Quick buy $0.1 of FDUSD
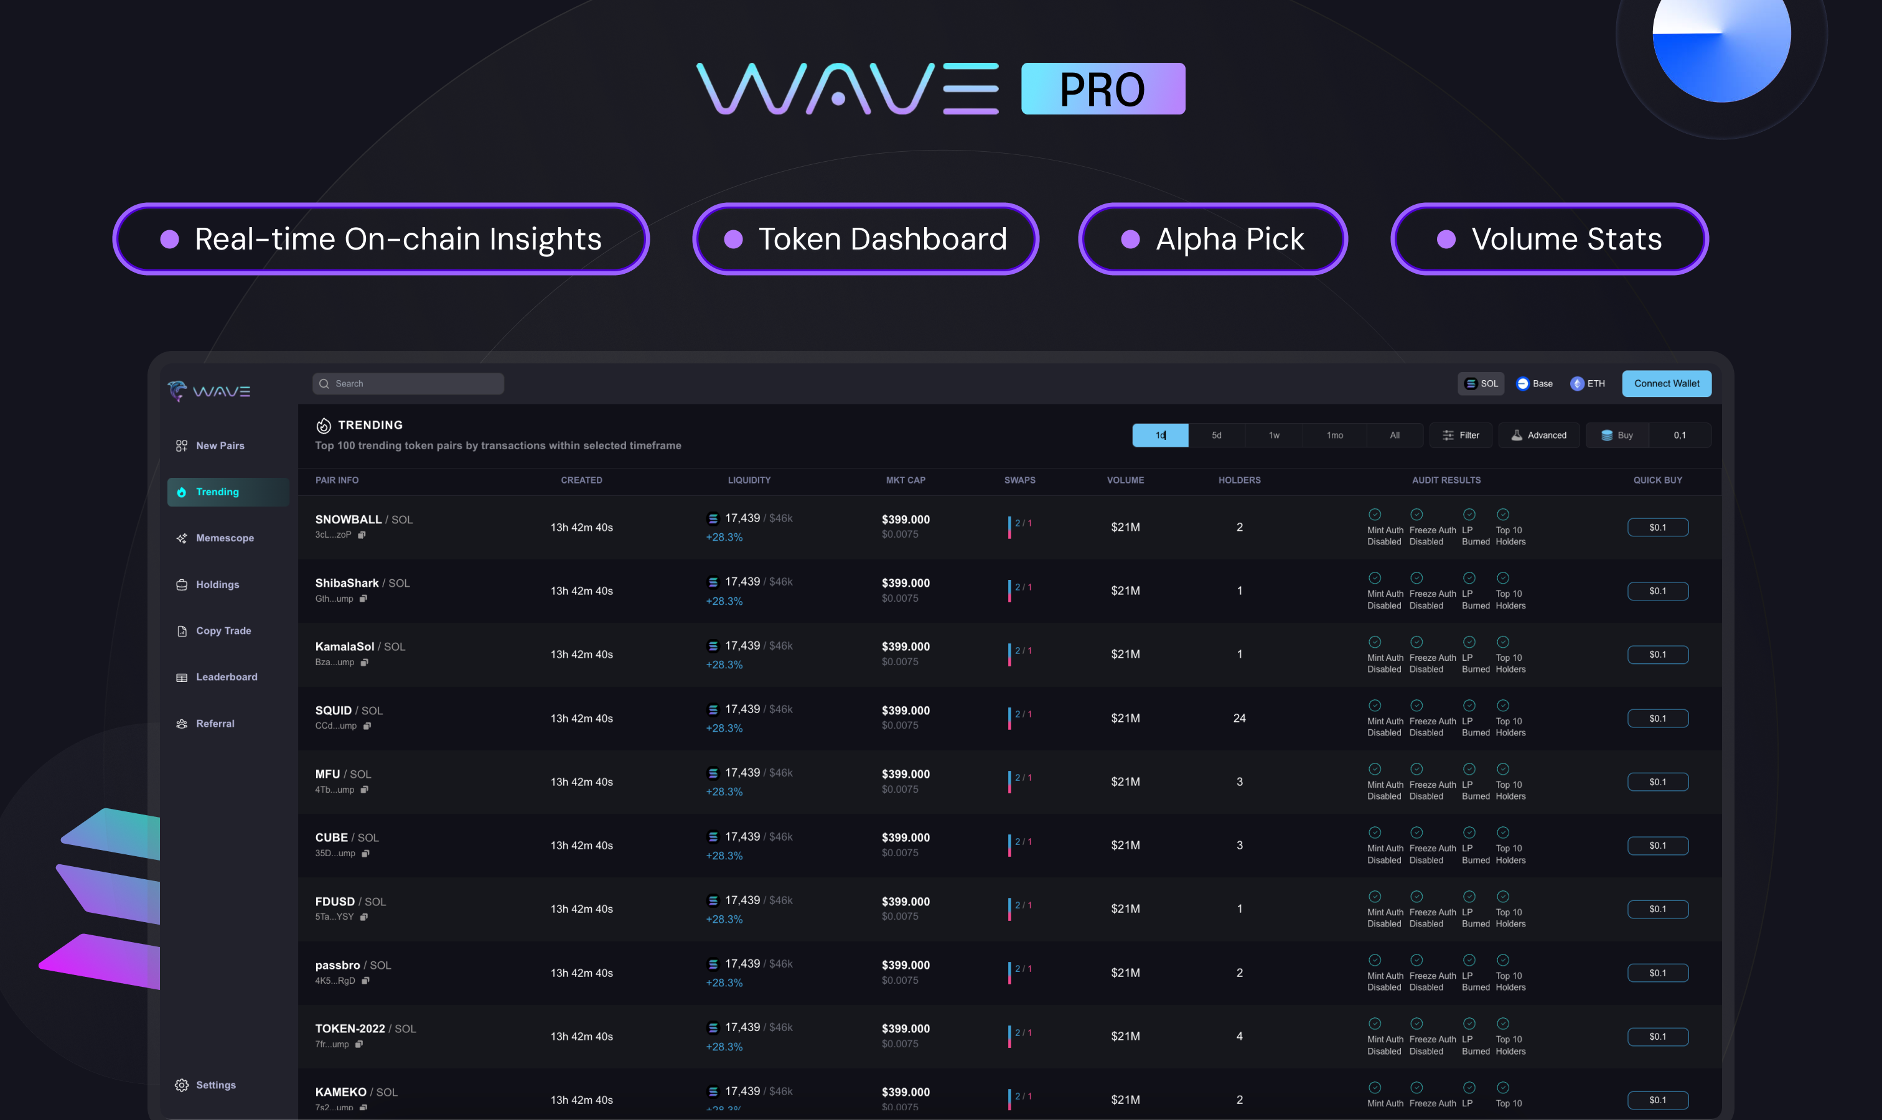1882x1120 pixels. point(1658,908)
